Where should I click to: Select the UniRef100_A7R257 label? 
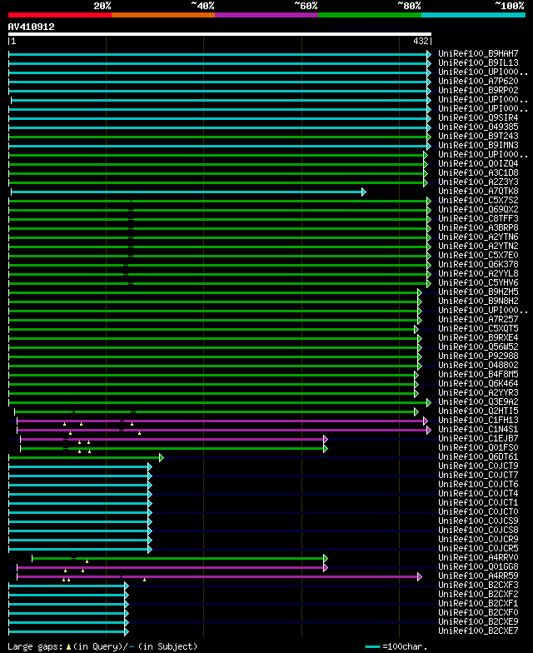tap(478, 320)
